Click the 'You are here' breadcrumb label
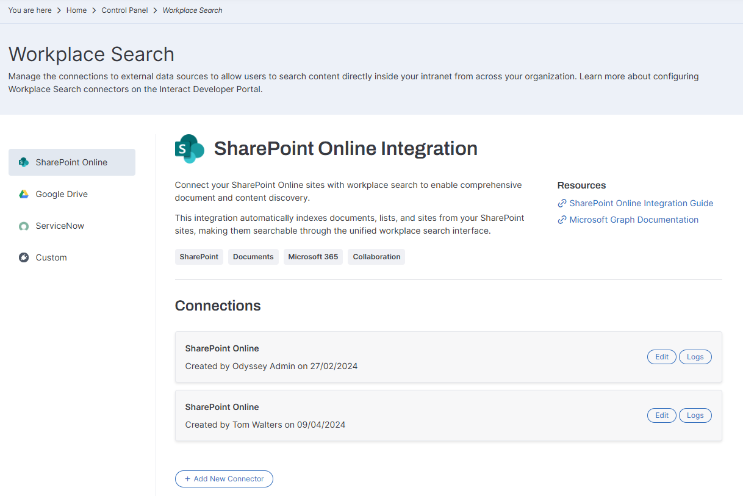 (30, 10)
